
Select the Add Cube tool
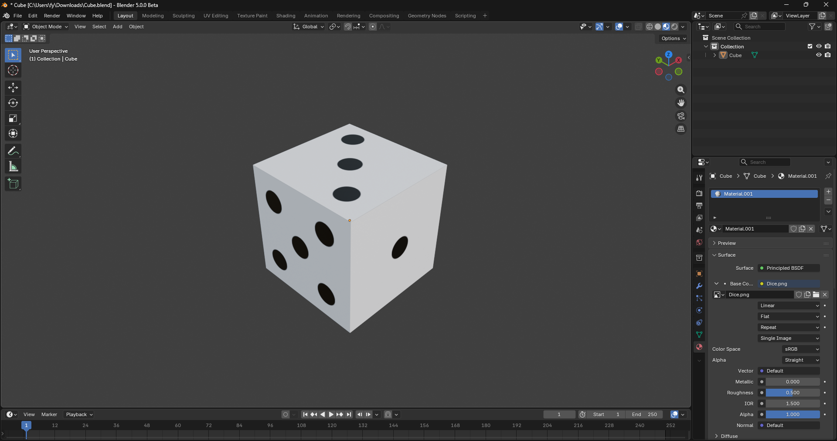(x=13, y=184)
